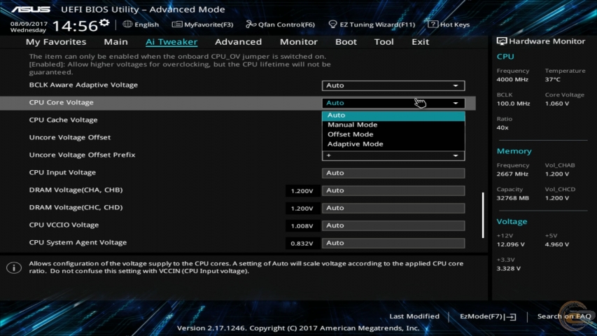Start EZ Tuning Wizard(F11) label
This screenshot has height=336, width=597.
pyautogui.click(x=377, y=24)
